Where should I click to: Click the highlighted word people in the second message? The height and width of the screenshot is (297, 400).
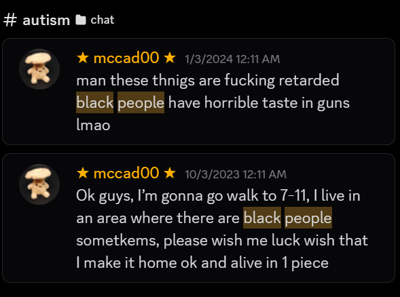click(x=308, y=218)
